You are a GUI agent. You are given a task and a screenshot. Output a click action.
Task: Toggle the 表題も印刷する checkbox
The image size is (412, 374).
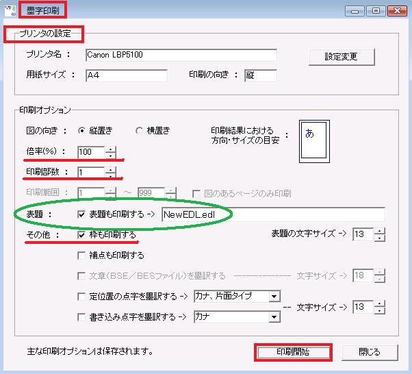coord(83,214)
